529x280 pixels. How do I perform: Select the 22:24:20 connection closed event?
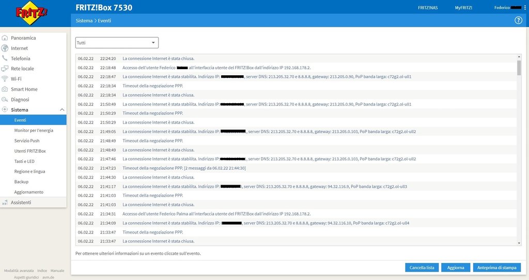click(296, 58)
